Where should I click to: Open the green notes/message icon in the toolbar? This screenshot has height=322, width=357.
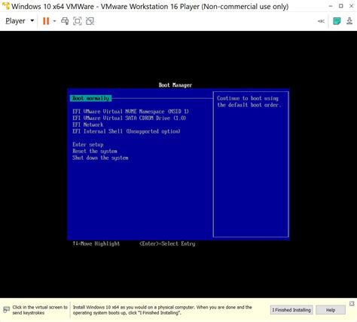(x=337, y=21)
